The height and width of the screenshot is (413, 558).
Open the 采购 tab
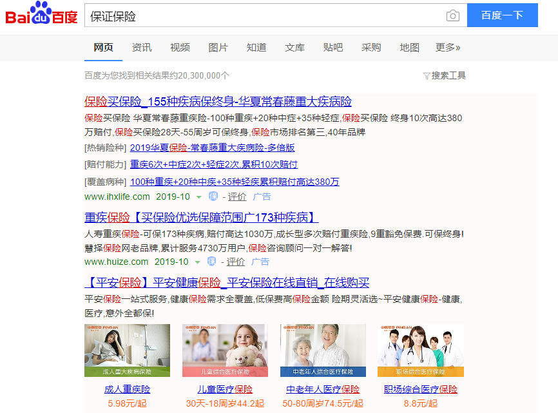(x=371, y=48)
